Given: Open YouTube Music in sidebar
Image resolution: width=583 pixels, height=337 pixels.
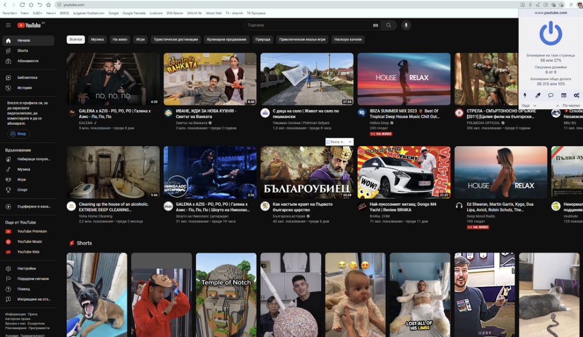Looking at the screenshot, I should 28,242.
